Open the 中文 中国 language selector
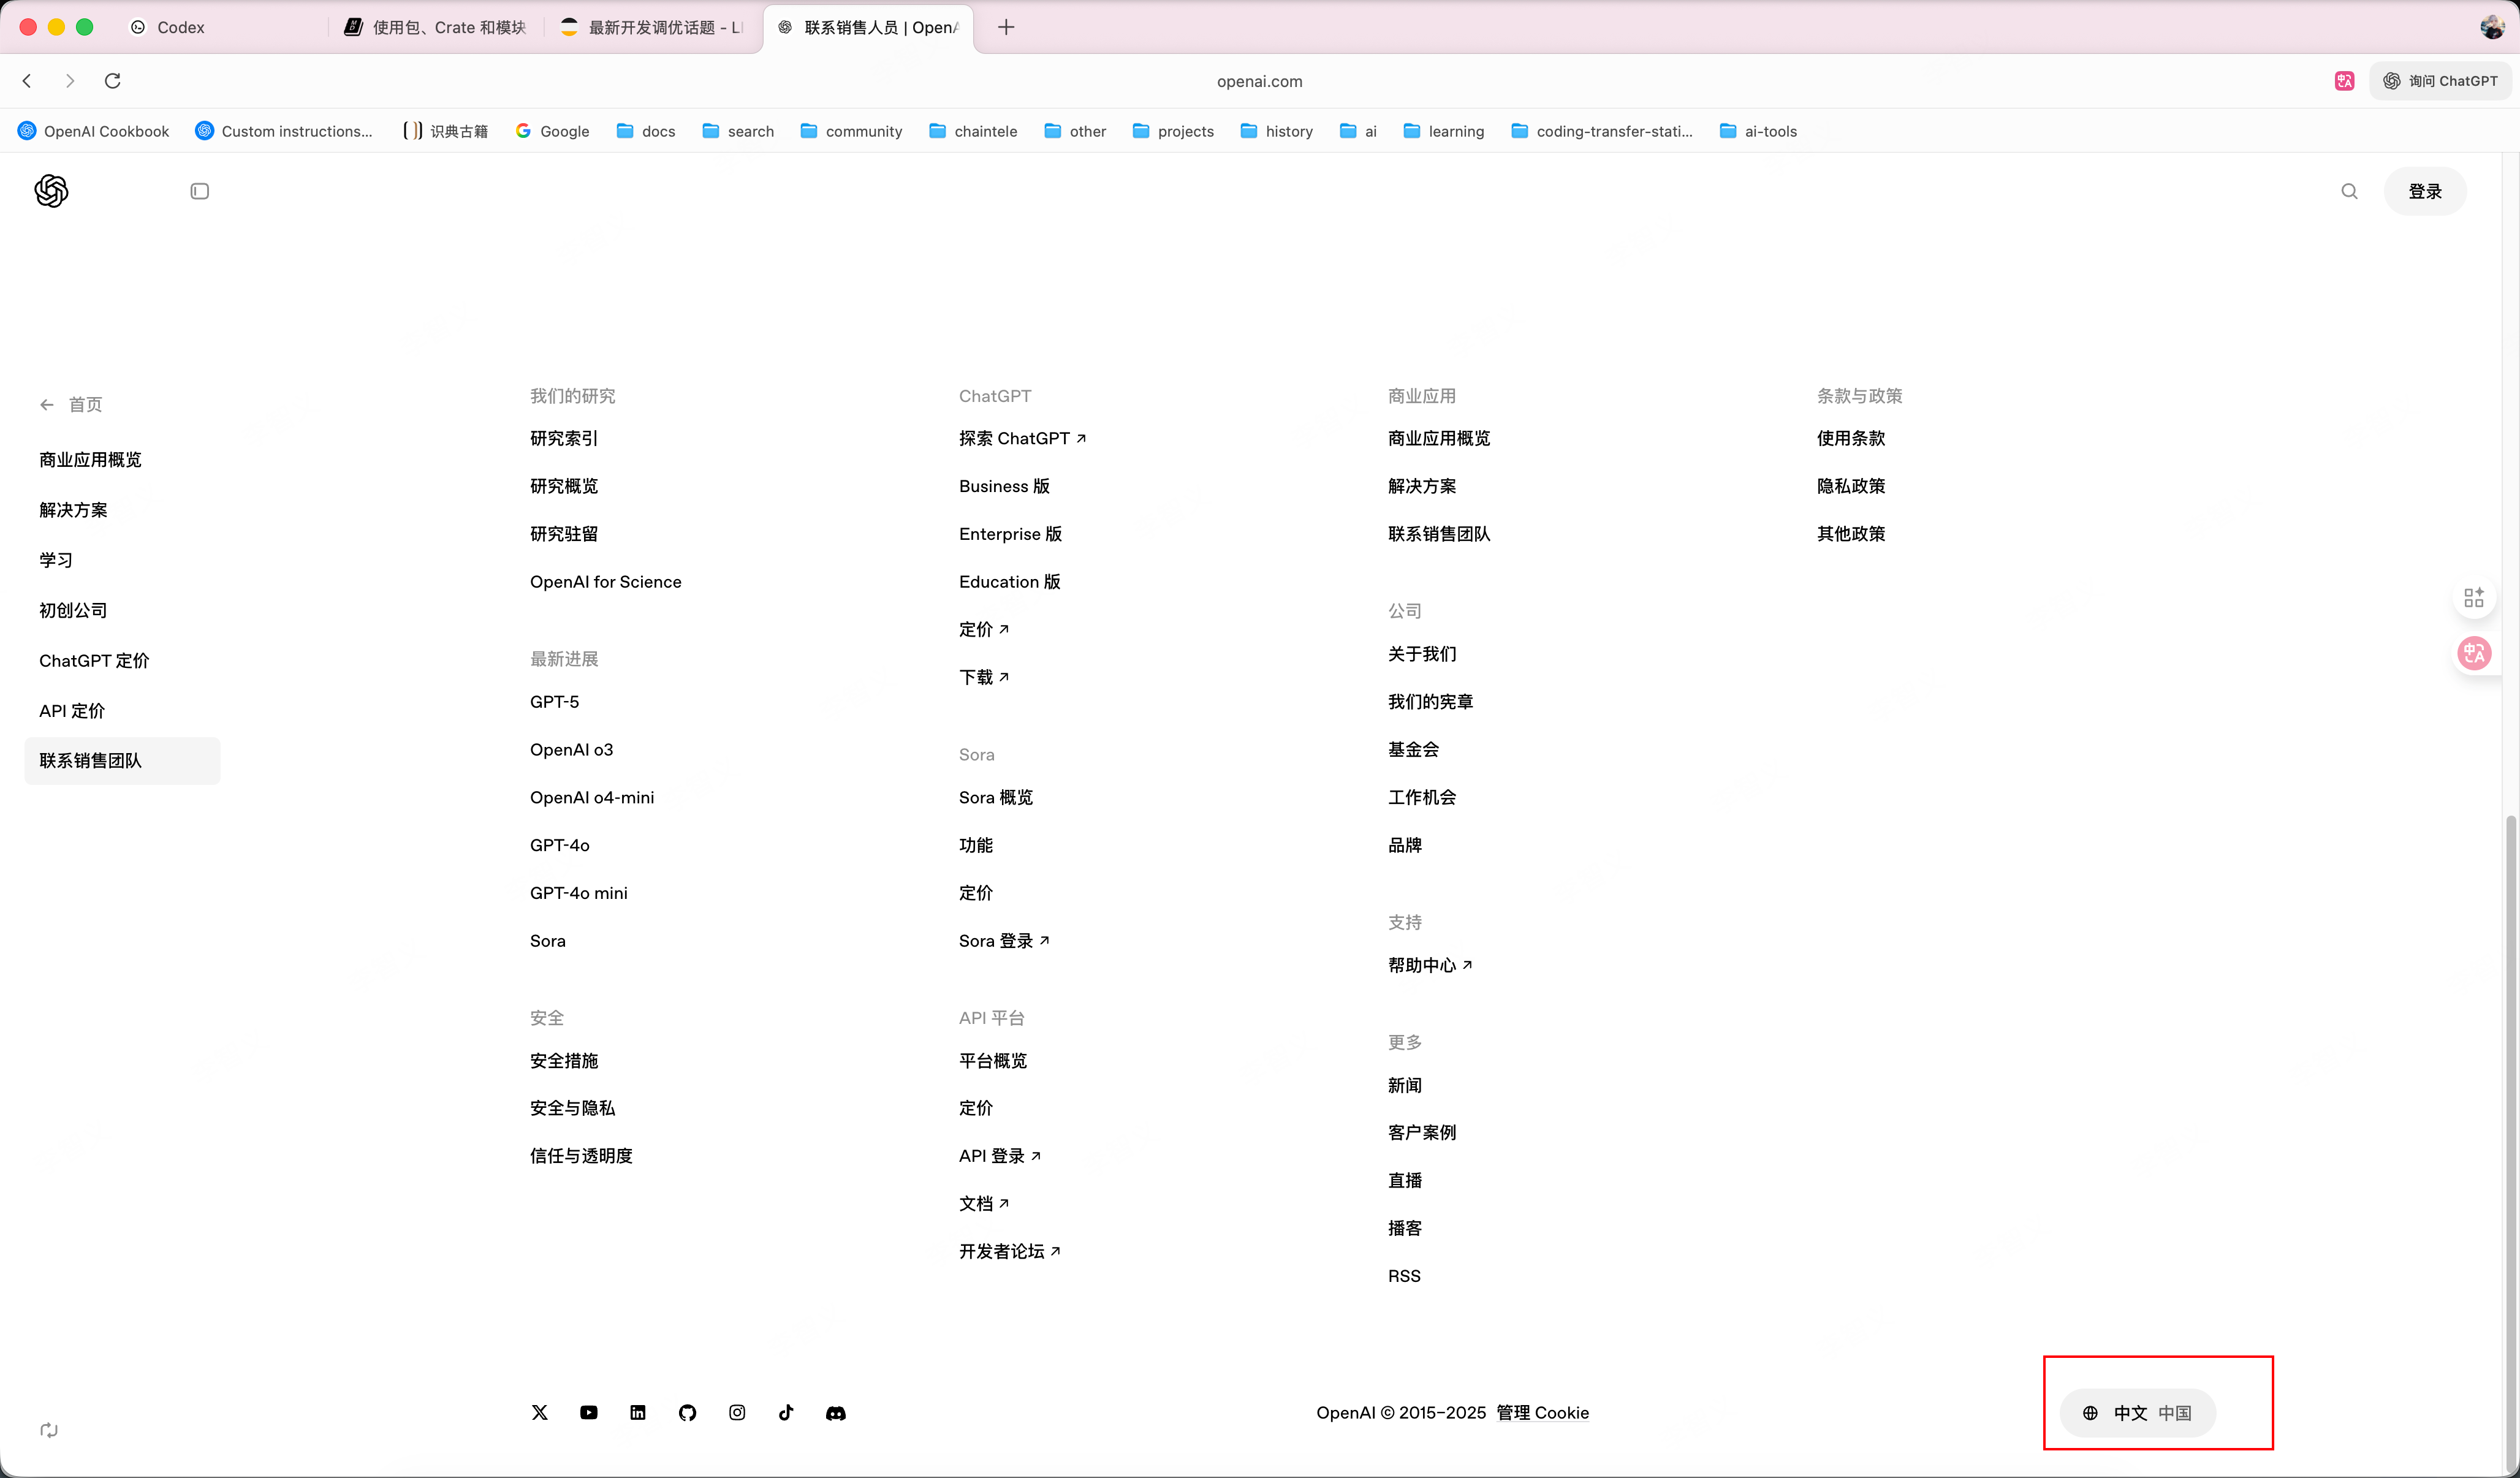This screenshot has height=1478, width=2520. pyautogui.click(x=2138, y=1412)
